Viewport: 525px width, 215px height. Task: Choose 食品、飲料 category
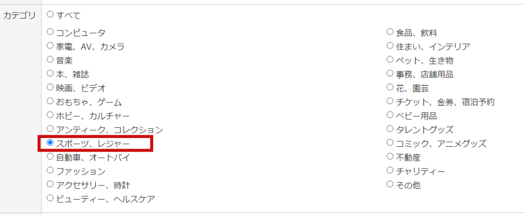tap(390, 32)
